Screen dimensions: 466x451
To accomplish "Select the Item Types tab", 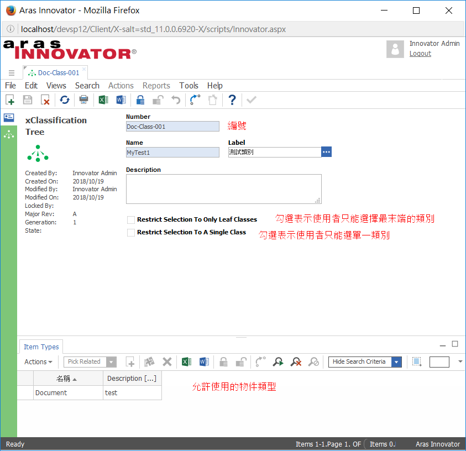I will point(41,347).
